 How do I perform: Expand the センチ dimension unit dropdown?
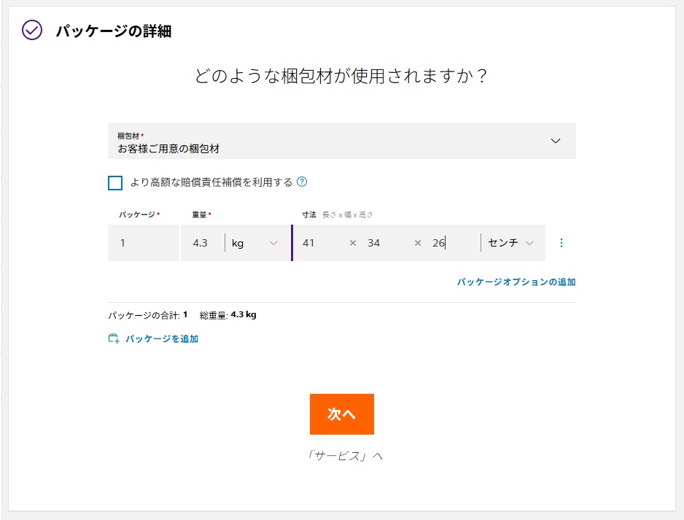pyautogui.click(x=512, y=243)
